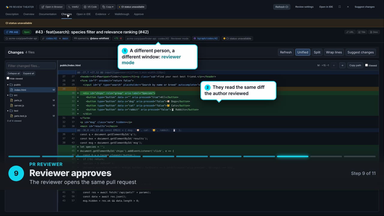
Task: Go to next file with right arrow
Action: [x=342, y=65]
